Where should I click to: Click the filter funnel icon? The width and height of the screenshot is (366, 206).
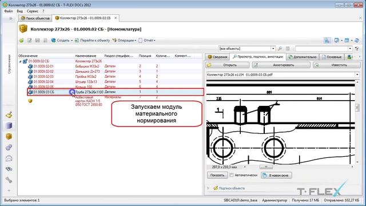(x=357, y=49)
